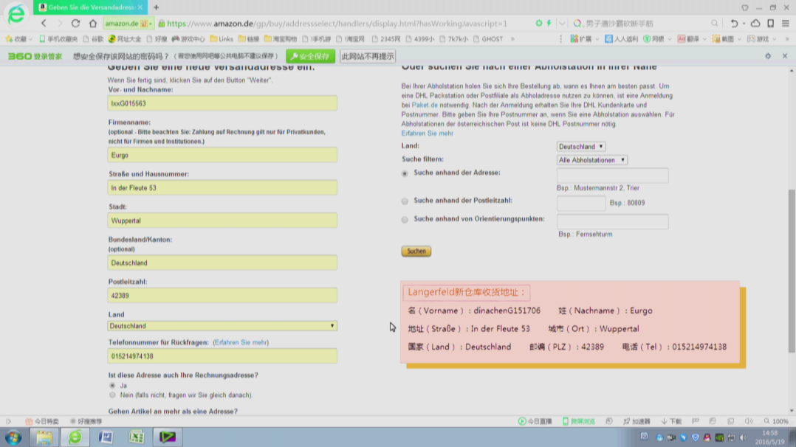Follow the 'Paket.de' link
This screenshot has width=796, height=447.
click(425, 105)
